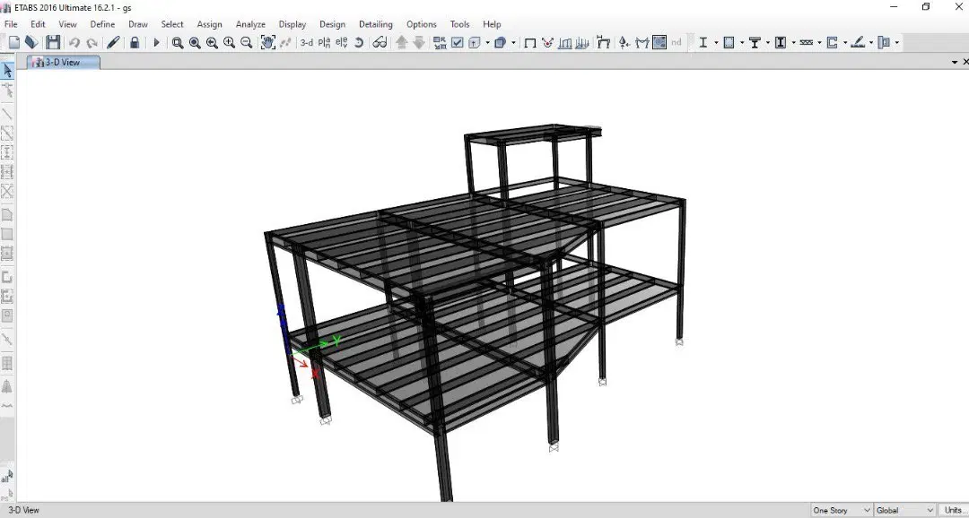The width and height of the screenshot is (969, 518).
Task: Click the 'all' select button in left sidebar
Action: 7,478
